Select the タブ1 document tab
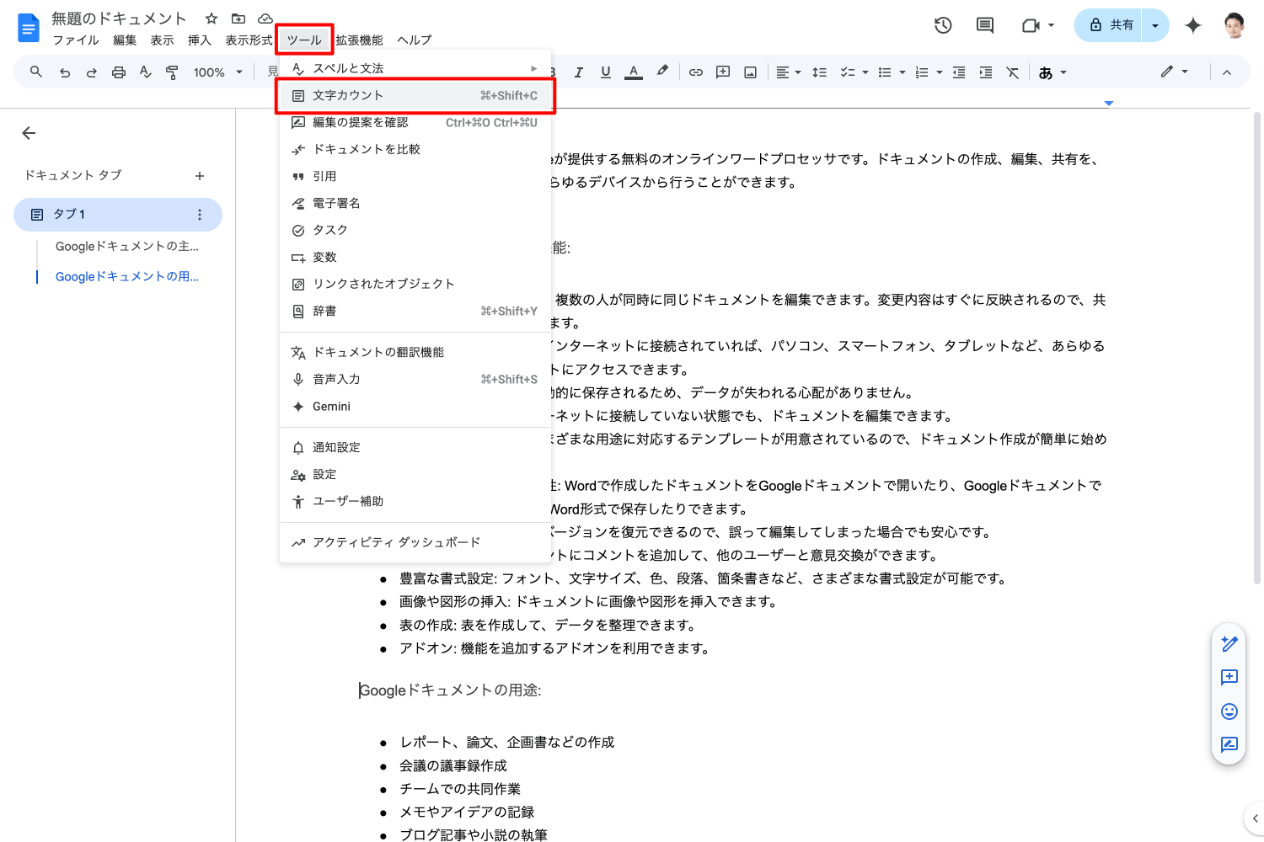The image size is (1264, 842). [118, 215]
